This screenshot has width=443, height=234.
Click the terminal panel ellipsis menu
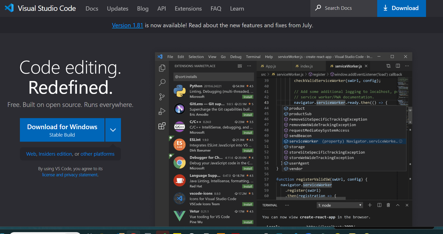tap(287, 205)
